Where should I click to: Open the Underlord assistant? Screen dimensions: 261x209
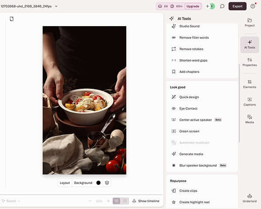click(x=250, y=198)
